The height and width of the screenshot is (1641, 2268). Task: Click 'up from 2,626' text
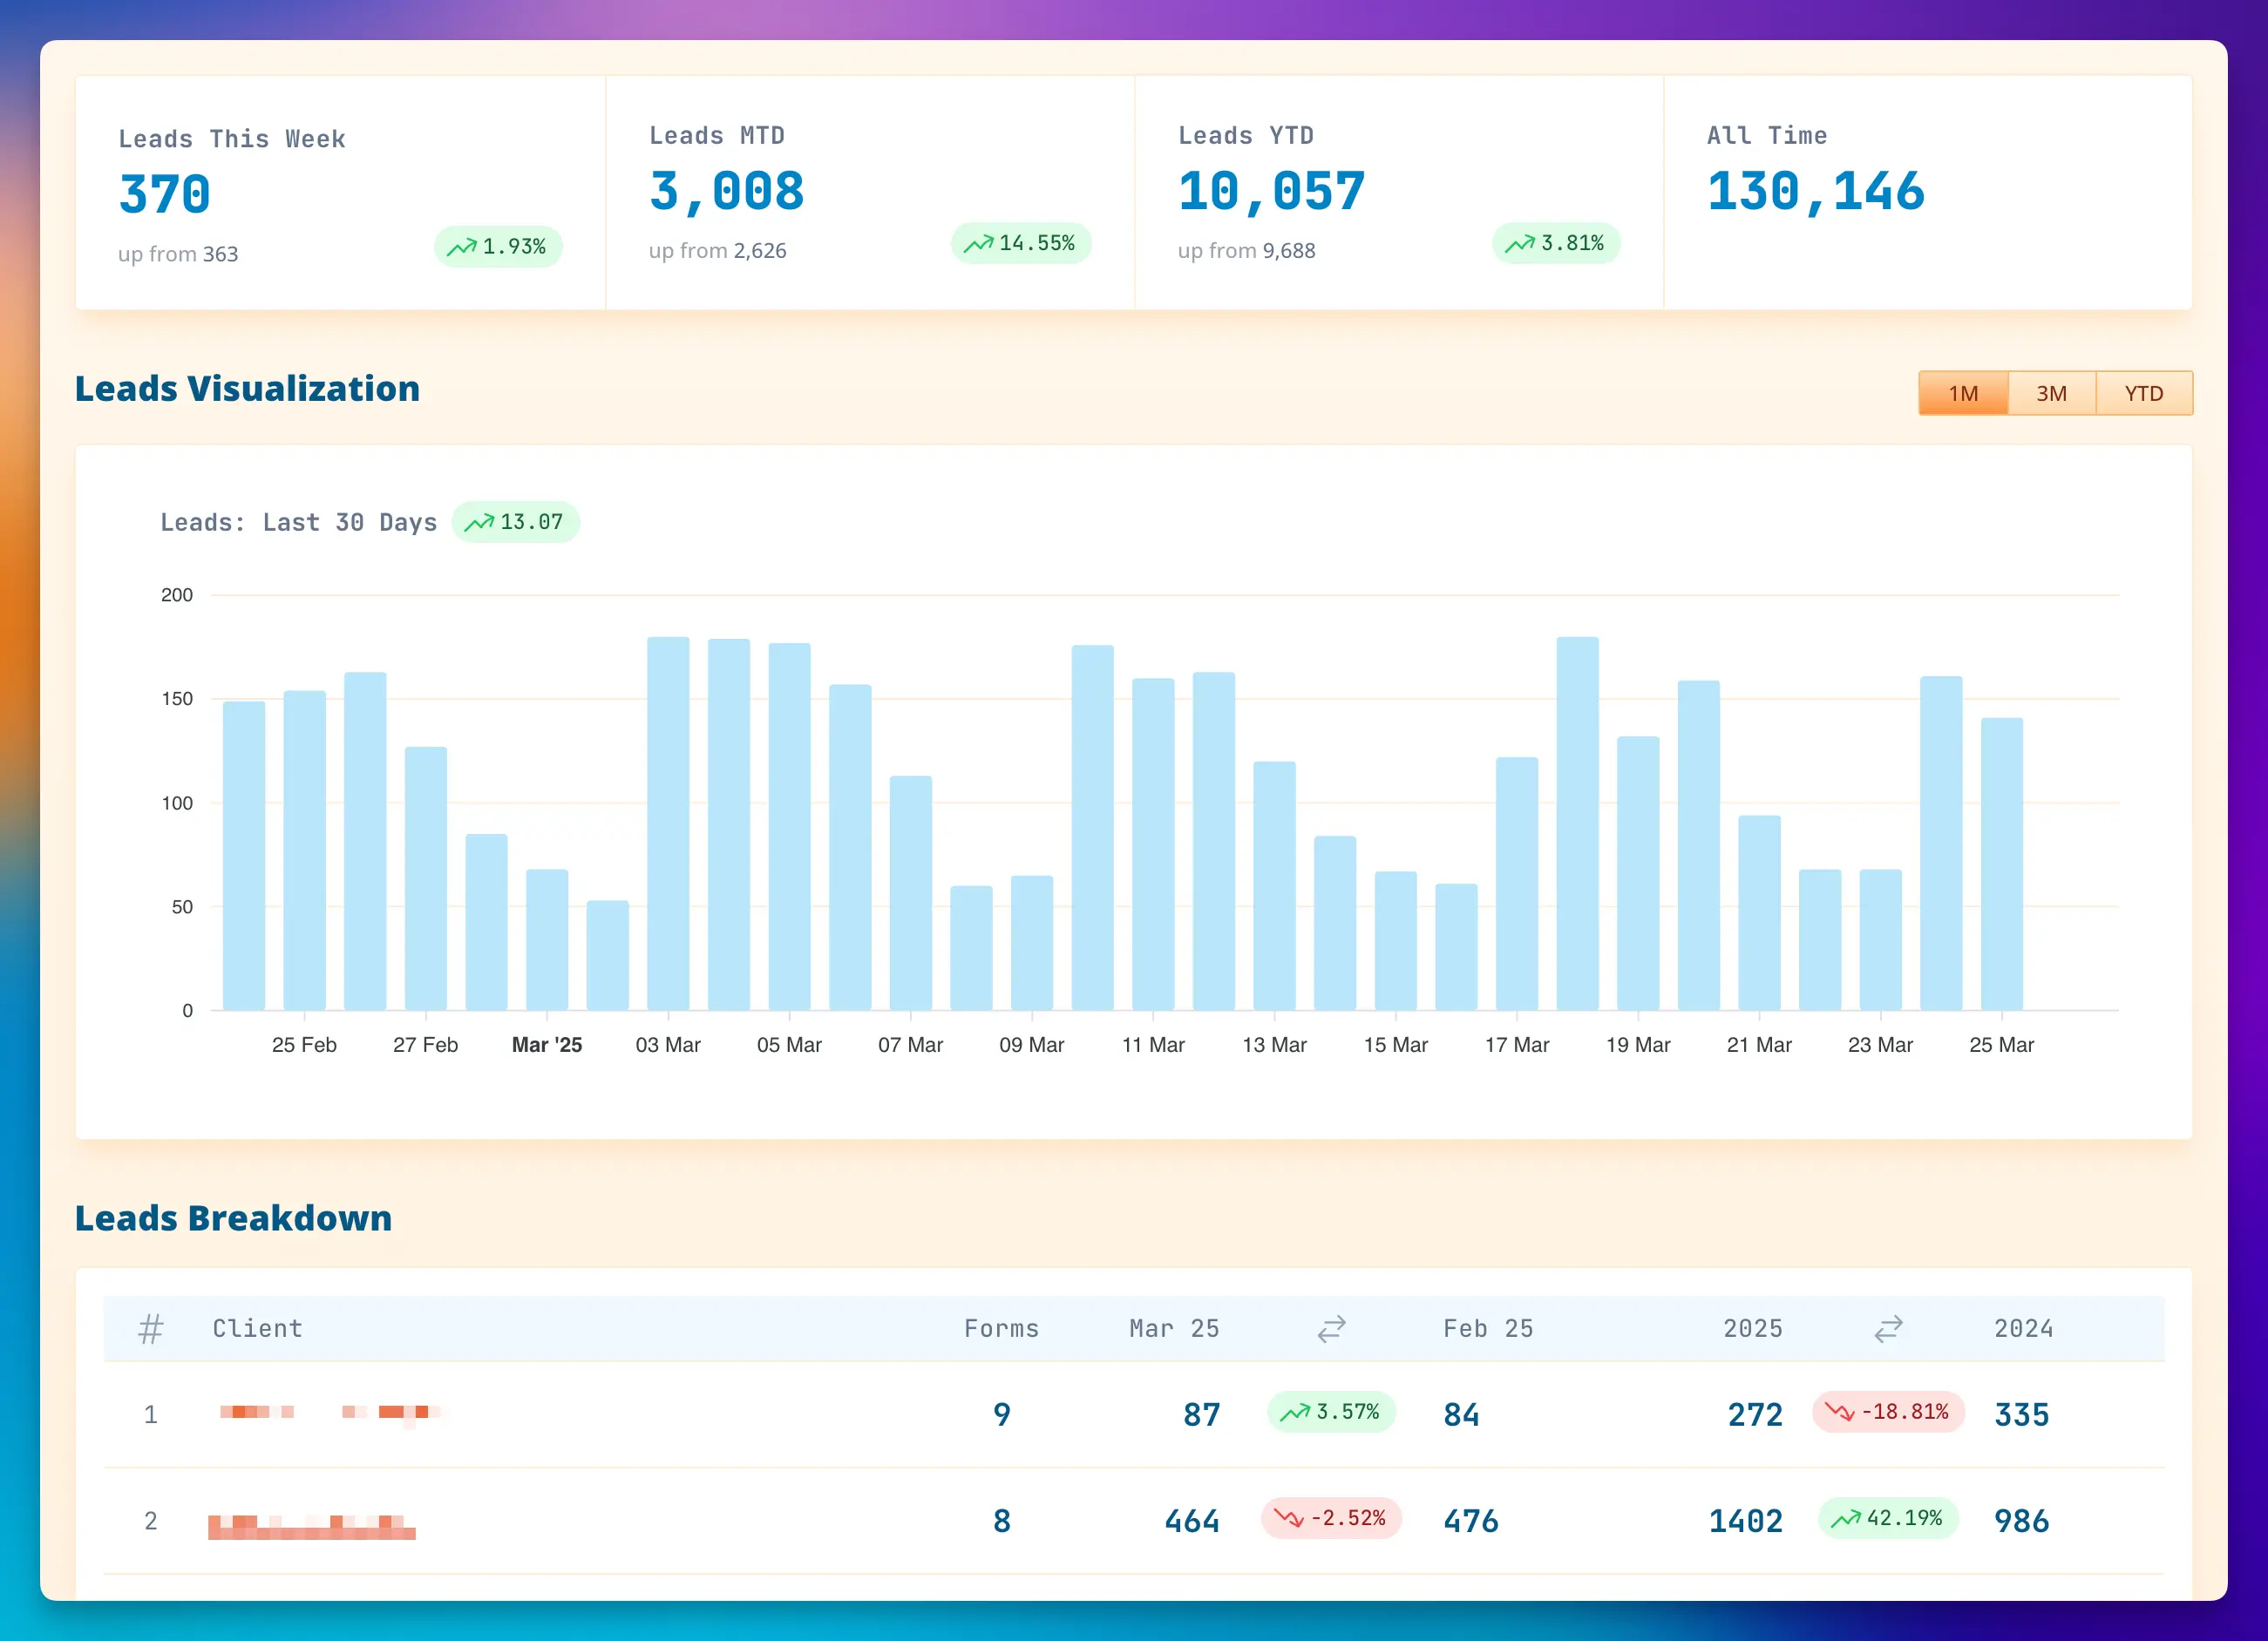pyautogui.click(x=717, y=250)
